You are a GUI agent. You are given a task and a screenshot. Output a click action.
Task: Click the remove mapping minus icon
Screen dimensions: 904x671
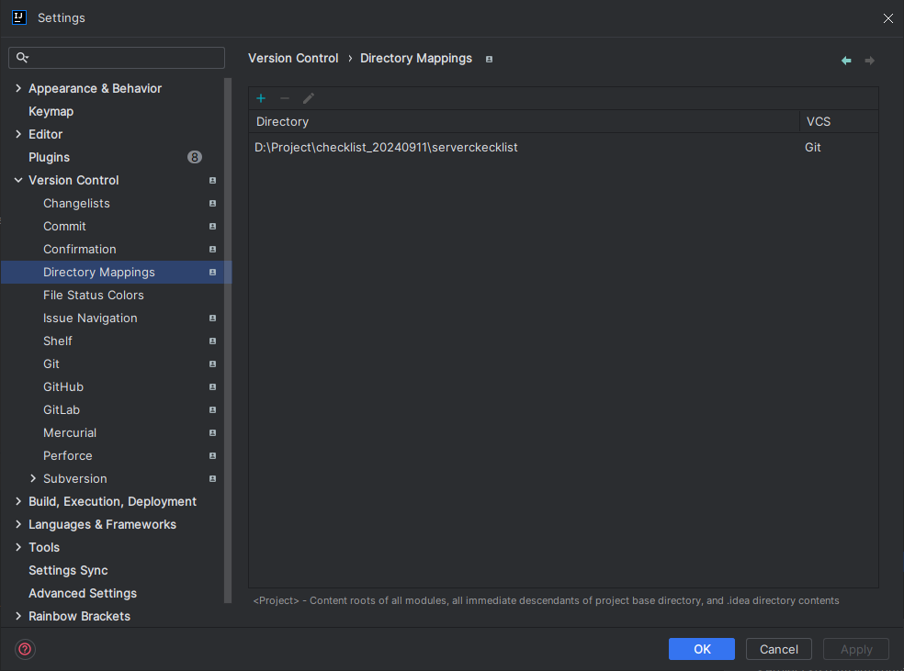[x=285, y=98]
